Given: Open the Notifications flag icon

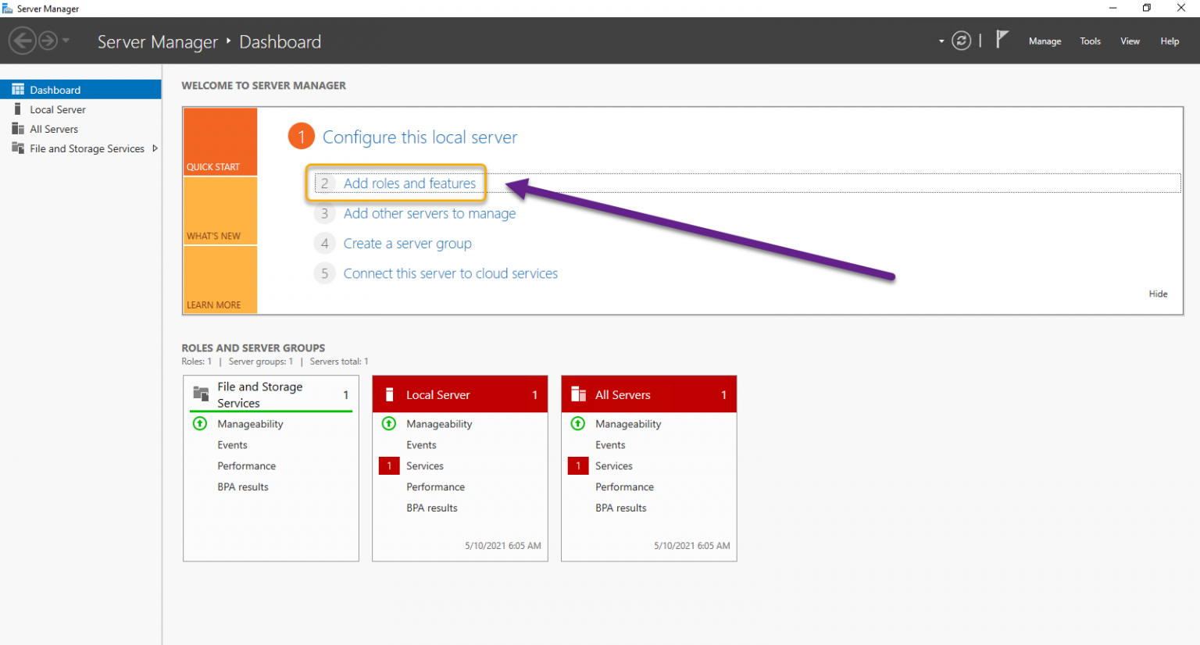Looking at the screenshot, I should pos(1002,37).
